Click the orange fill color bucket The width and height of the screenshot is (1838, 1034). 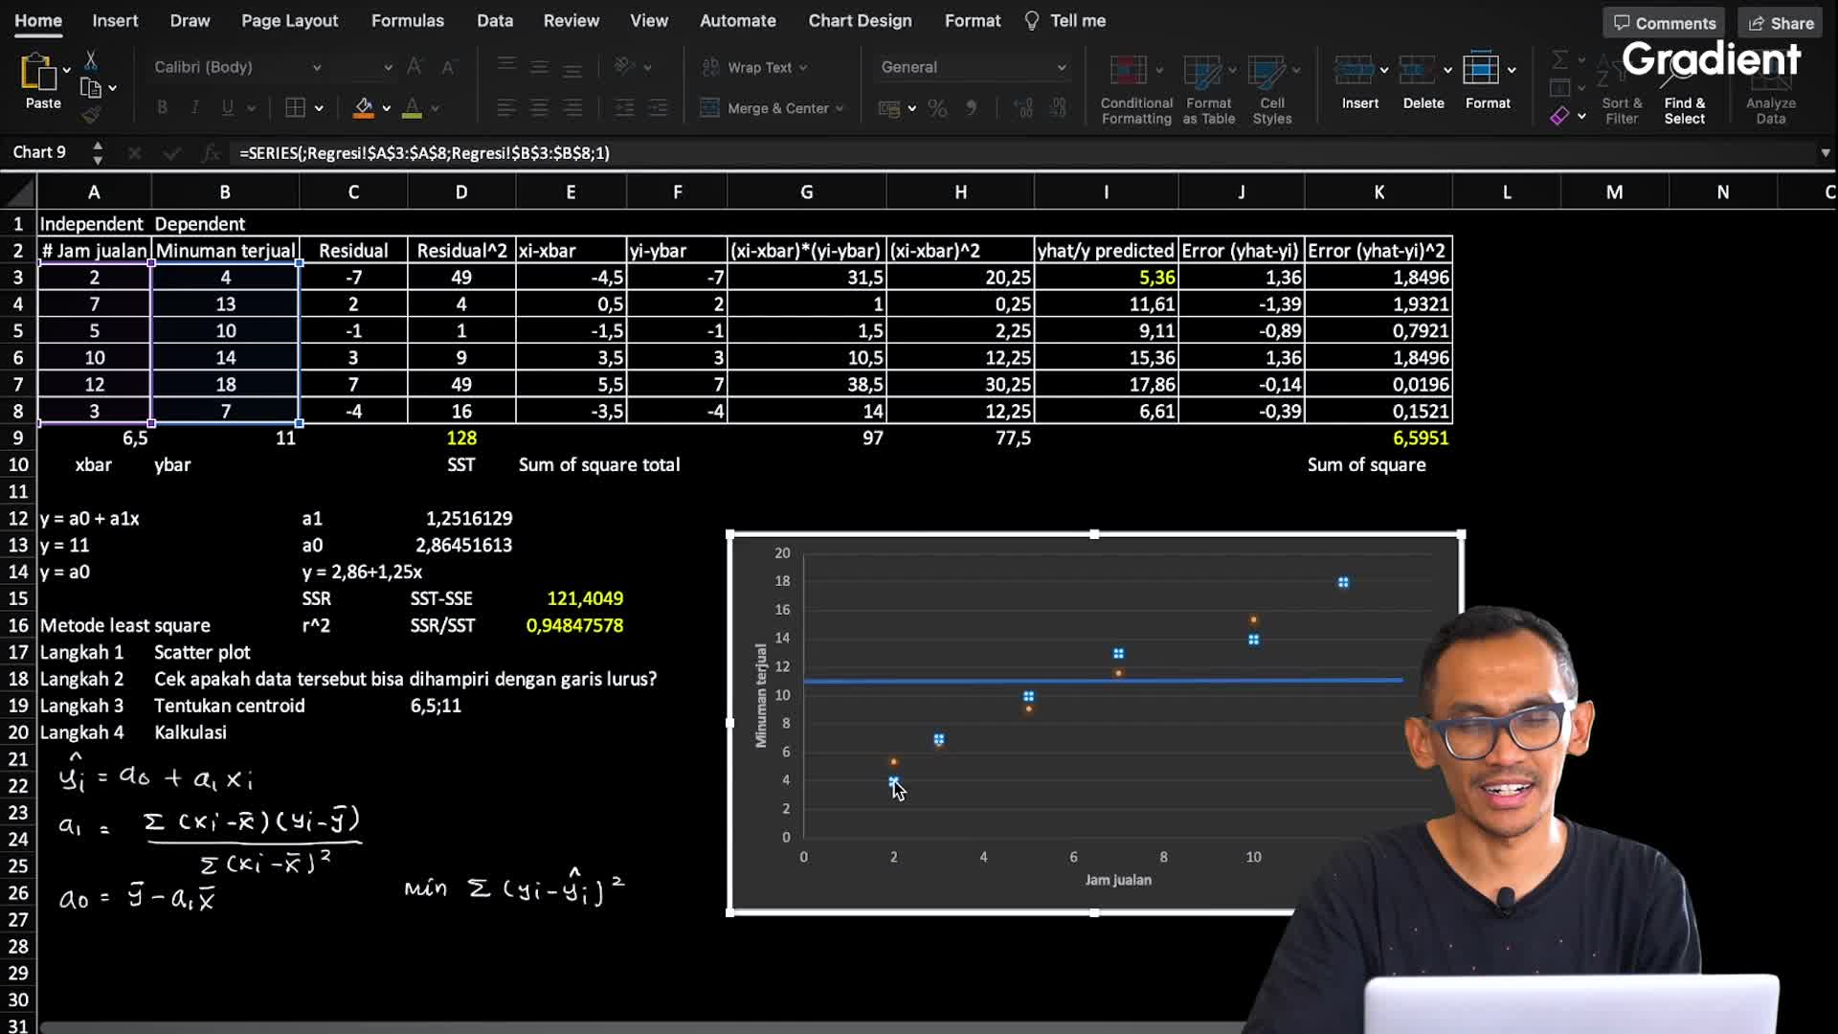pyautogui.click(x=364, y=108)
